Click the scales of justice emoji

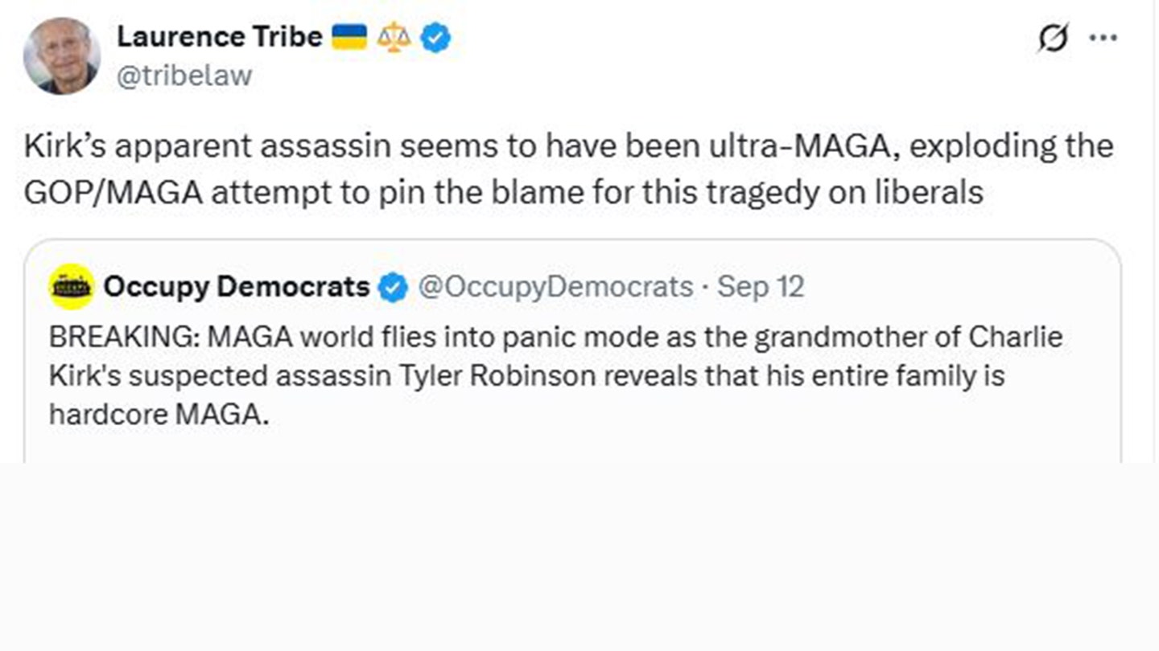(x=394, y=38)
